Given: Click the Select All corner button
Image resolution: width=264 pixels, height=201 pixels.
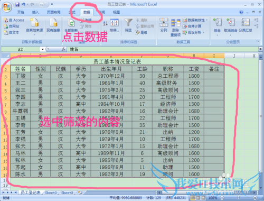Looking at the screenshot, I should [x=6, y=56].
